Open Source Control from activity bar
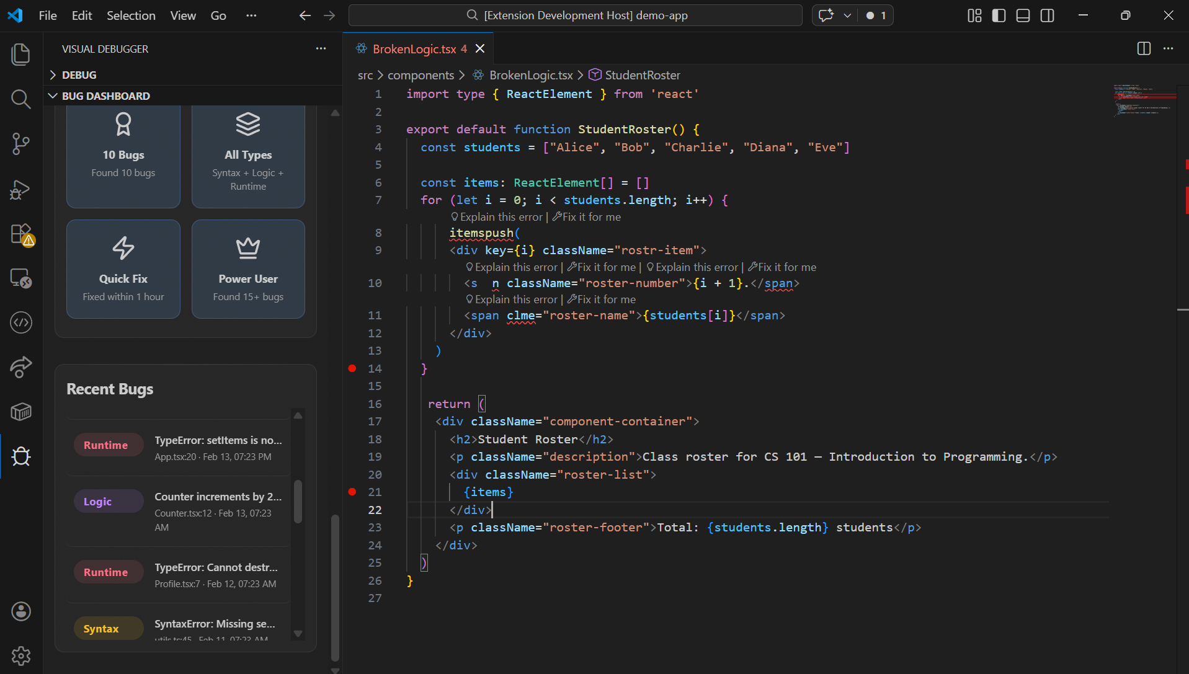 [x=21, y=144]
